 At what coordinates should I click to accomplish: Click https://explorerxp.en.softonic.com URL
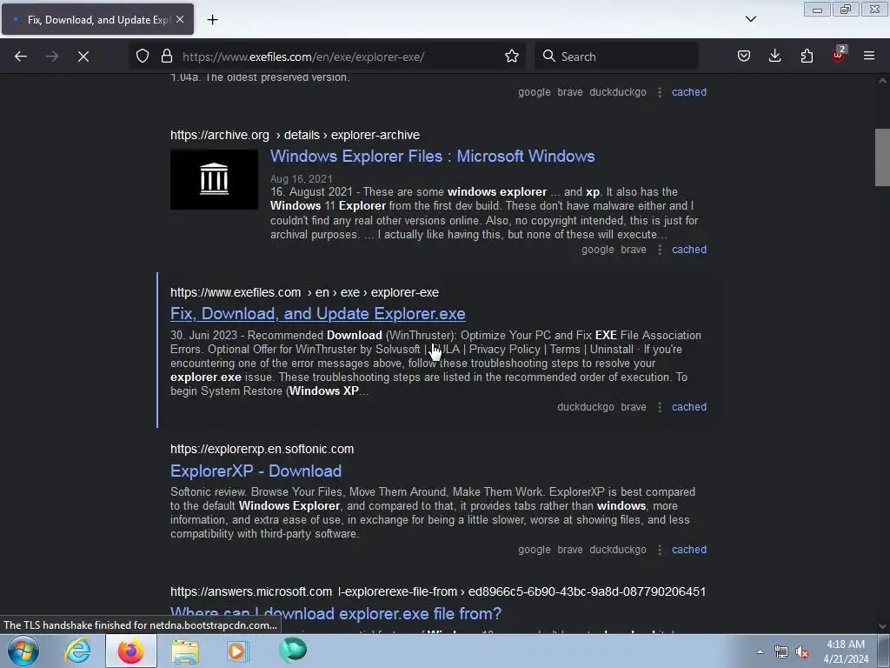[x=262, y=449]
